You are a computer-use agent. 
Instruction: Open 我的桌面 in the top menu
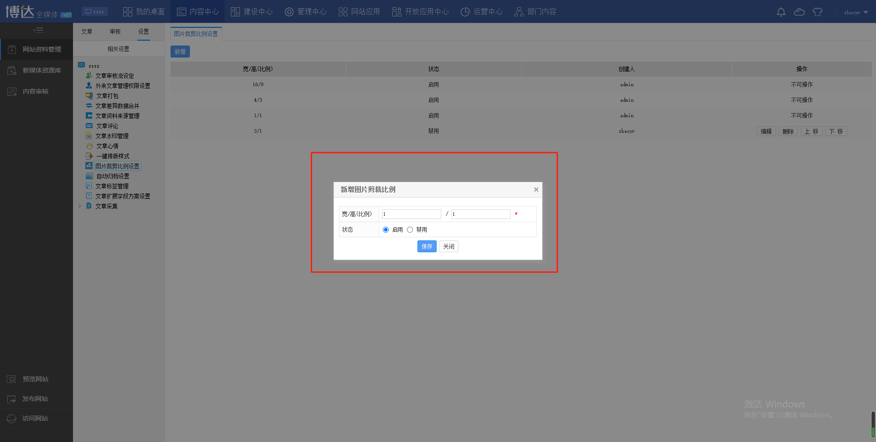(x=144, y=11)
